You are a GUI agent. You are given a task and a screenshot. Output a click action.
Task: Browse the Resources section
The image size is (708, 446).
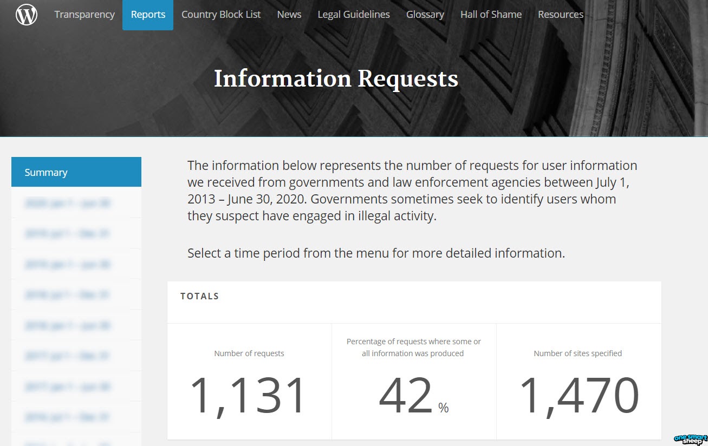(561, 15)
